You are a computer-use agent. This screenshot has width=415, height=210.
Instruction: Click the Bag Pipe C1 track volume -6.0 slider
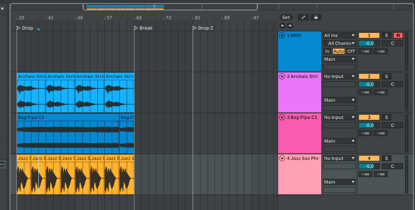tap(369, 125)
